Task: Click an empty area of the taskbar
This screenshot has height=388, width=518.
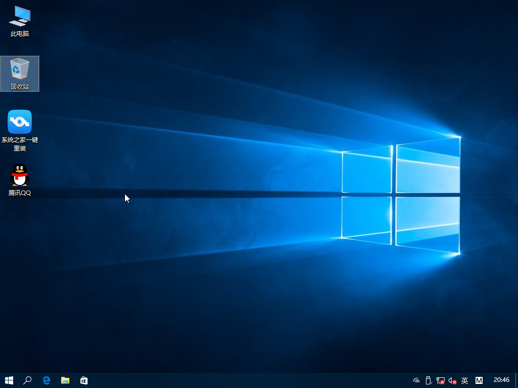Action: pos(228,380)
